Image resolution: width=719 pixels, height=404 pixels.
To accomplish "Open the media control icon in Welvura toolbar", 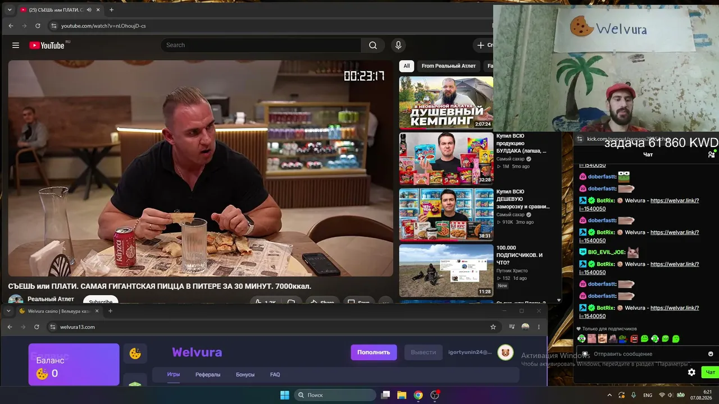I will pyautogui.click(x=512, y=327).
